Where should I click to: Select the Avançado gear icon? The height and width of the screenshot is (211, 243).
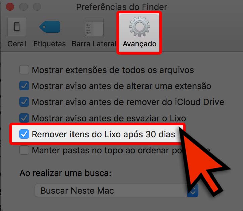point(140,26)
